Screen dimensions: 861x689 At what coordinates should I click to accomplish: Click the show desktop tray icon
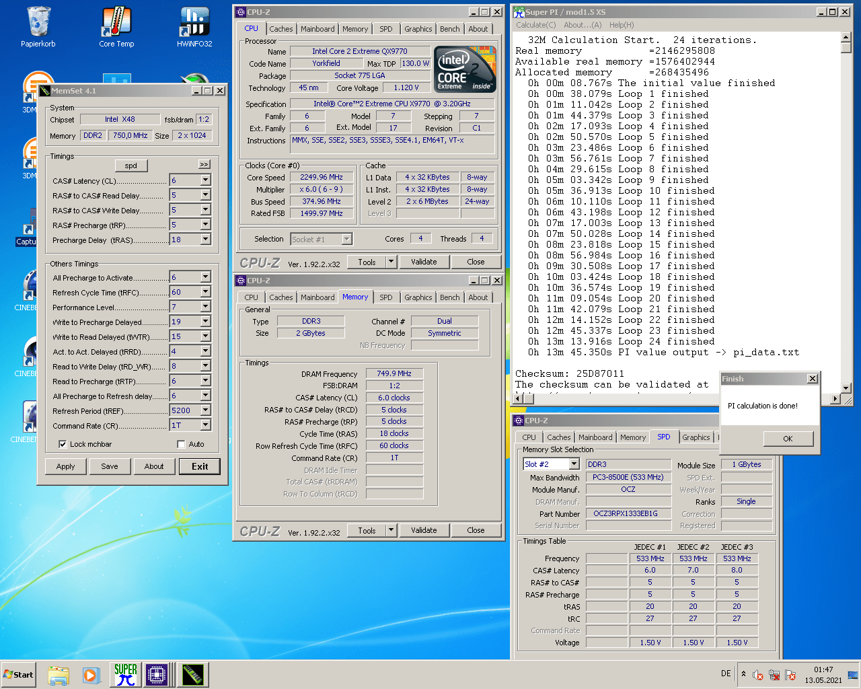coord(853,675)
